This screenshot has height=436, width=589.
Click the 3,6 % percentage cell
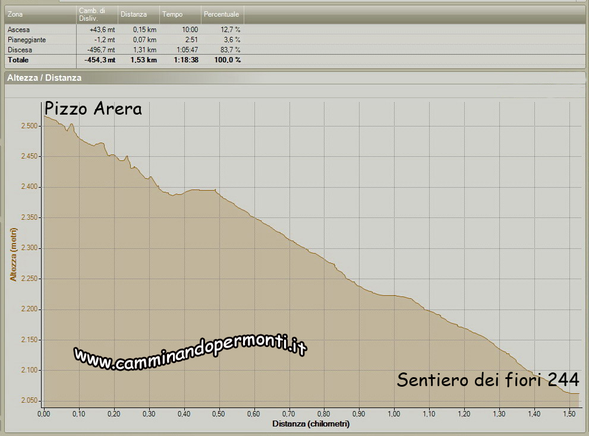232,40
